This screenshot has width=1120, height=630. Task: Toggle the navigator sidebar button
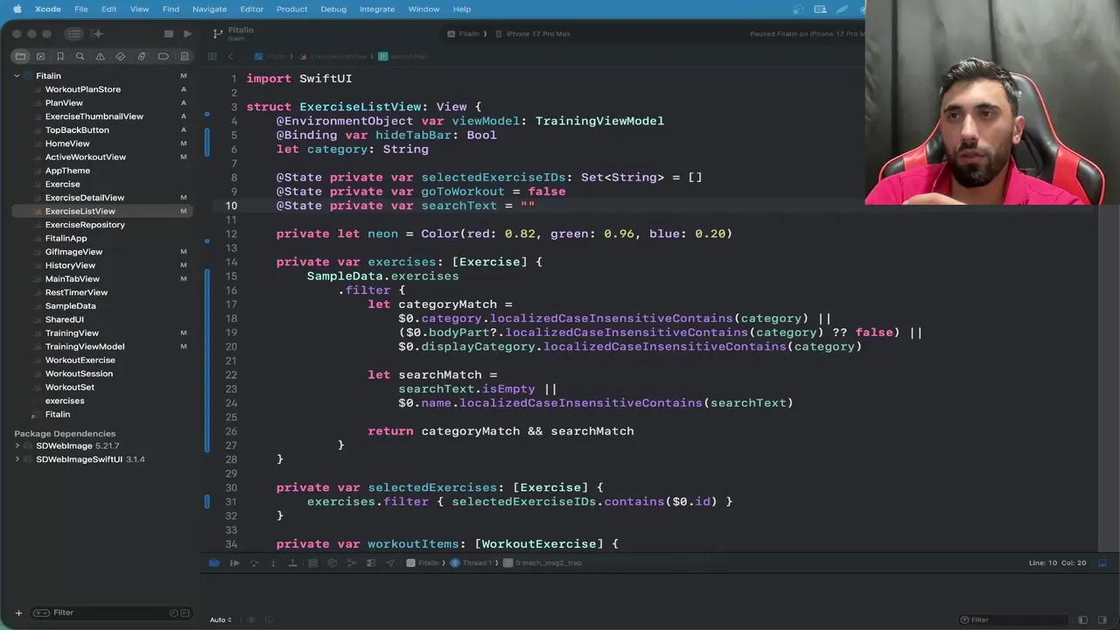point(73,33)
